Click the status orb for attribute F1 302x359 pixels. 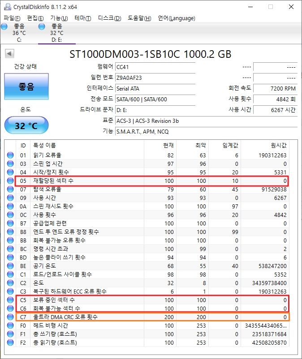10,334
